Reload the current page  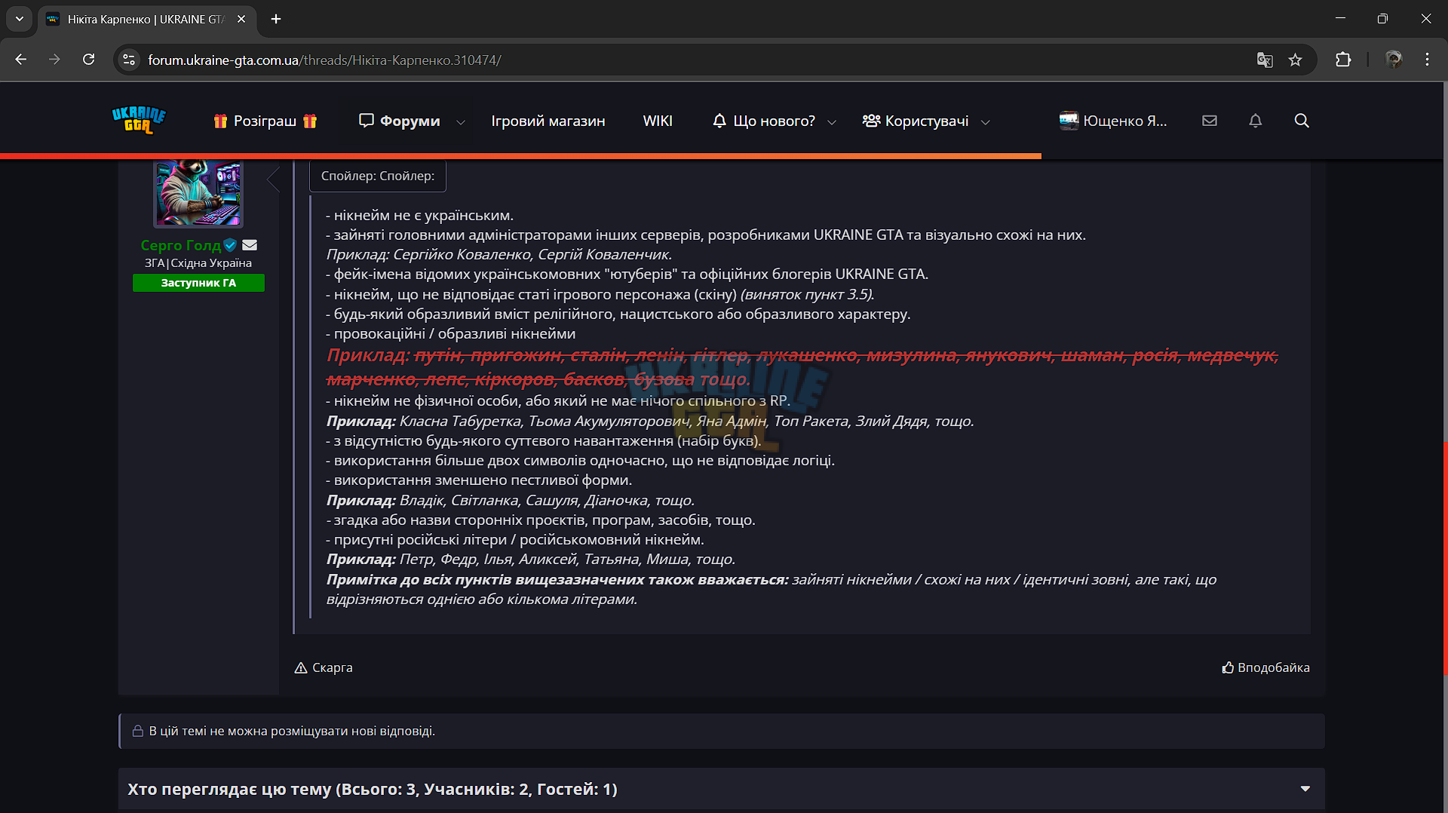pos(88,60)
